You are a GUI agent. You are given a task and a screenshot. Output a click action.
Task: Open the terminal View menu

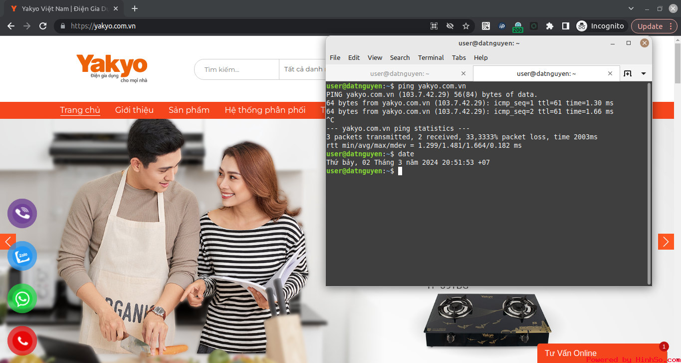click(x=375, y=57)
